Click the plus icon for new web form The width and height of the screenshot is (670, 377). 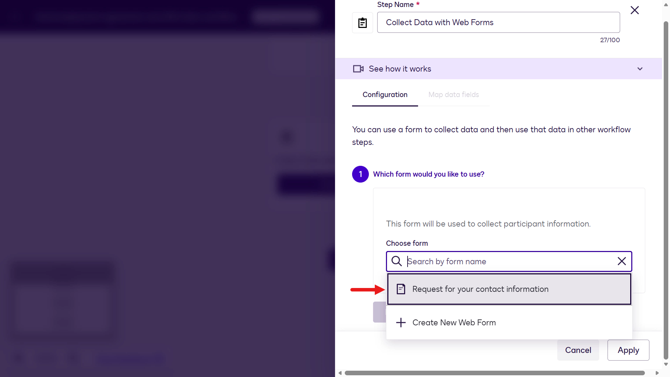click(401, 323)
